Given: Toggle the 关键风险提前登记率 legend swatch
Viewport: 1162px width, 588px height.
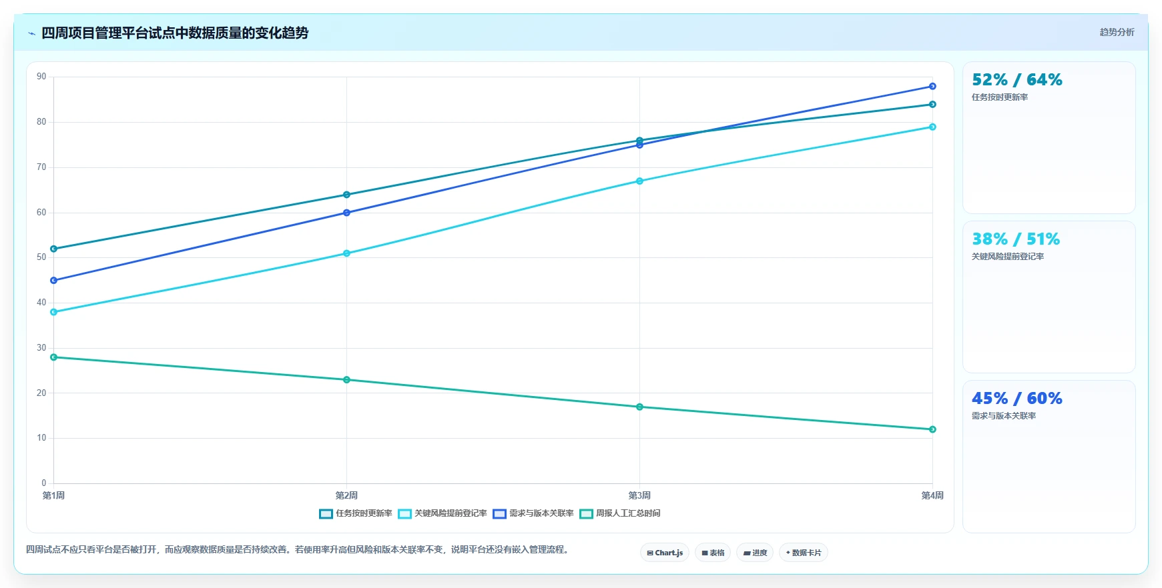Looking at the screenshot, I should pyautogui.click(x=404, y=514).
